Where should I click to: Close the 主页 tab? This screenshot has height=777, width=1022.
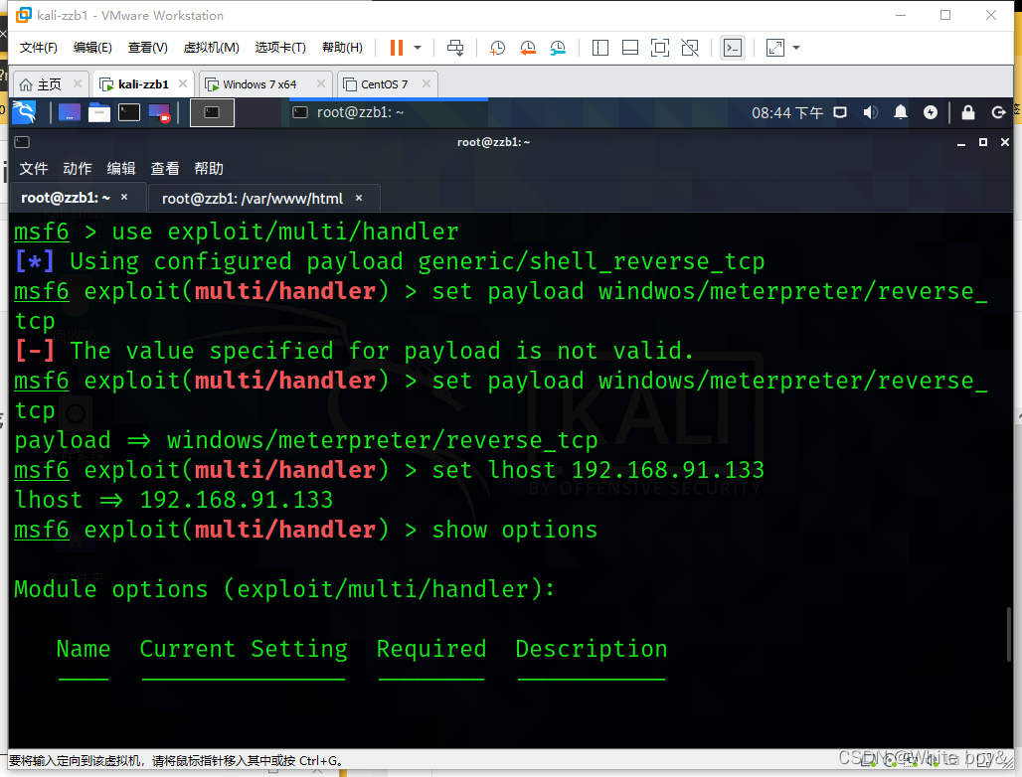pos(78,83)
